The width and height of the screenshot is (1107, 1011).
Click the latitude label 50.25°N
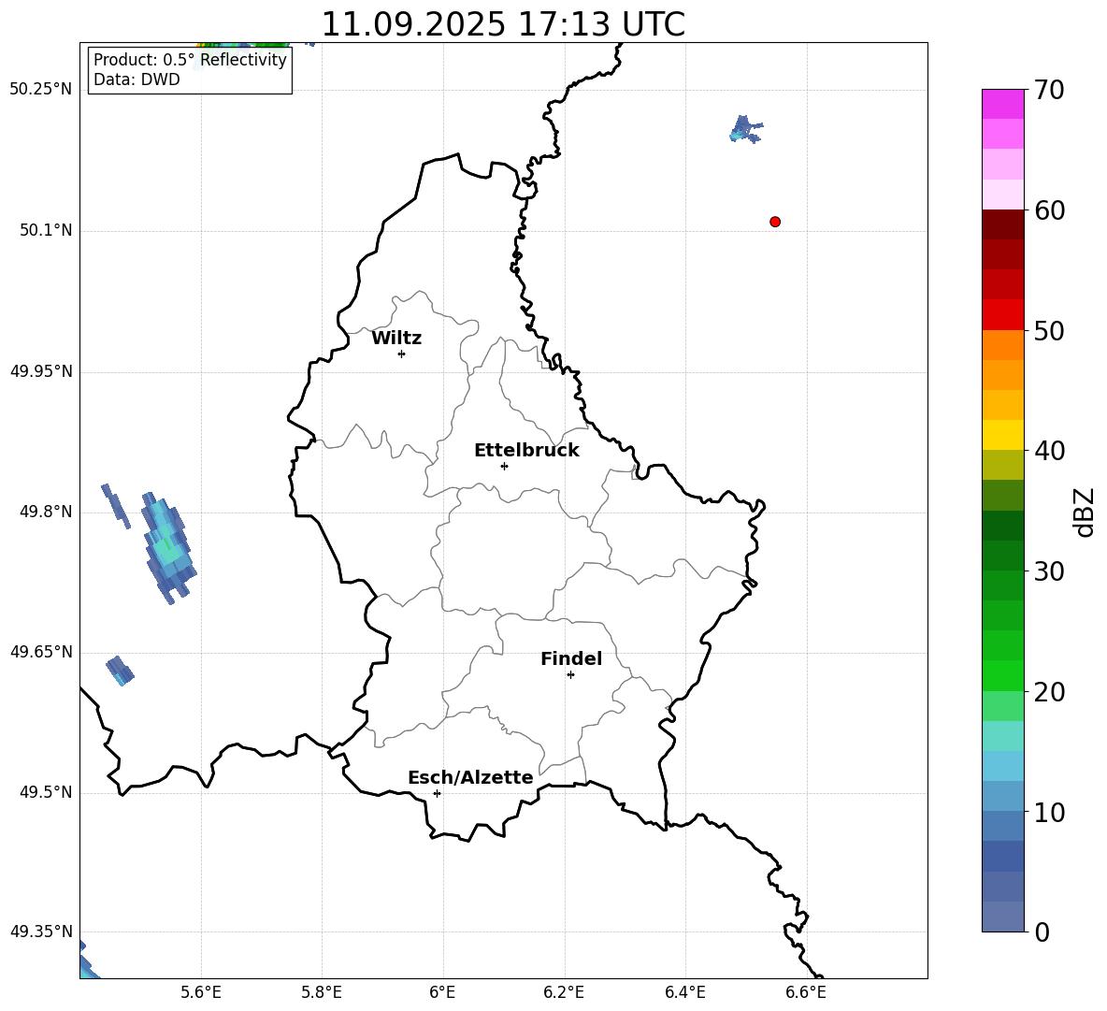pyautogui.click(x=41, y=90)
